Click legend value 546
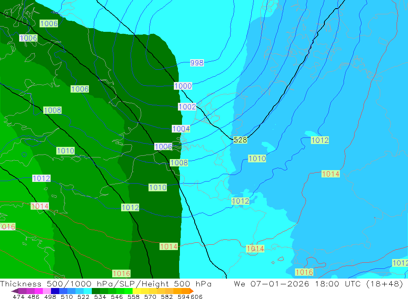 click(117, 297)
